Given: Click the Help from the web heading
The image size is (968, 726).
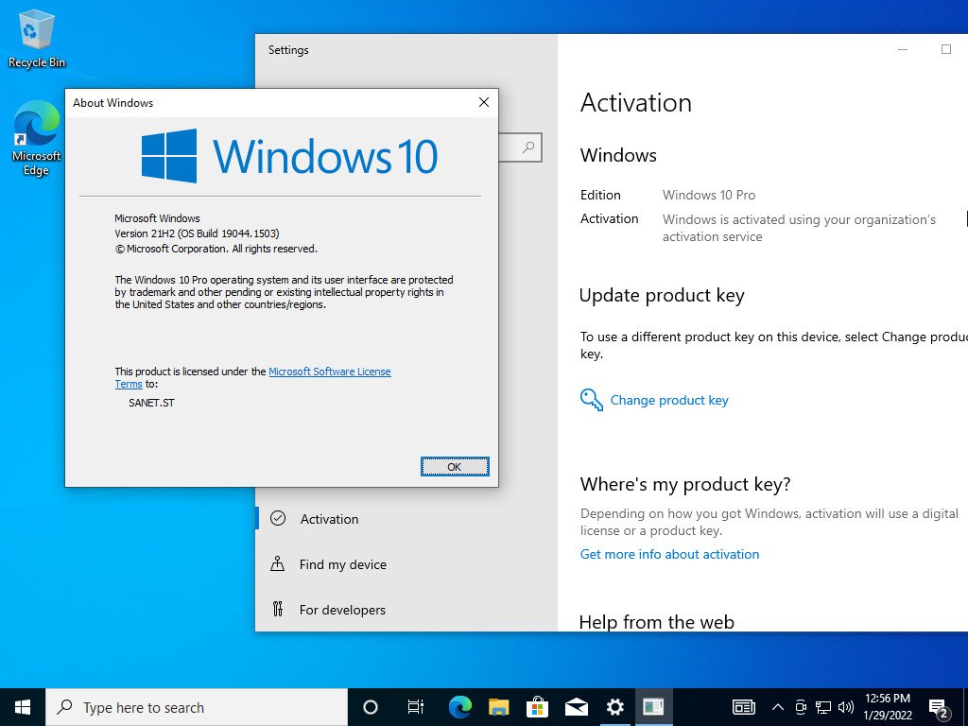Looking at the screenshot, I should click(x=657, y=622).
